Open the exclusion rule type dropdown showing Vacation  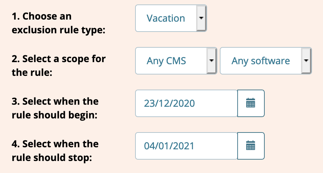[171, 18]
